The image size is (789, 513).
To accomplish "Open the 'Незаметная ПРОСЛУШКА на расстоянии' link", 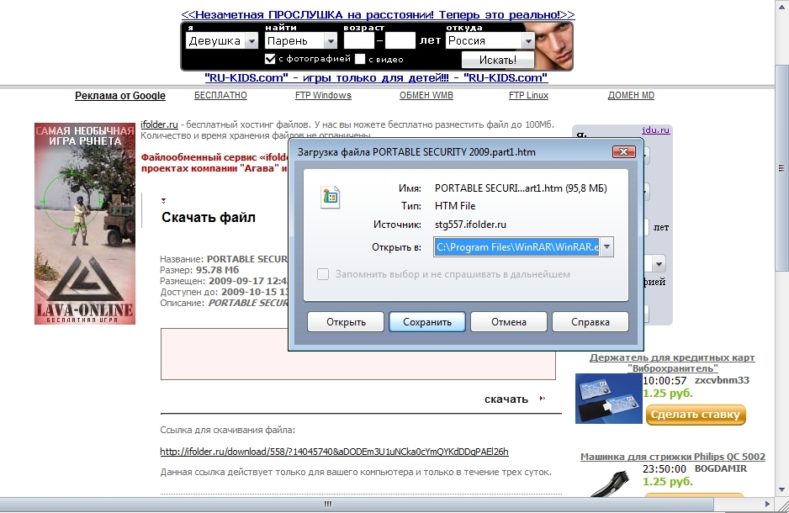I will click(378, 14).
